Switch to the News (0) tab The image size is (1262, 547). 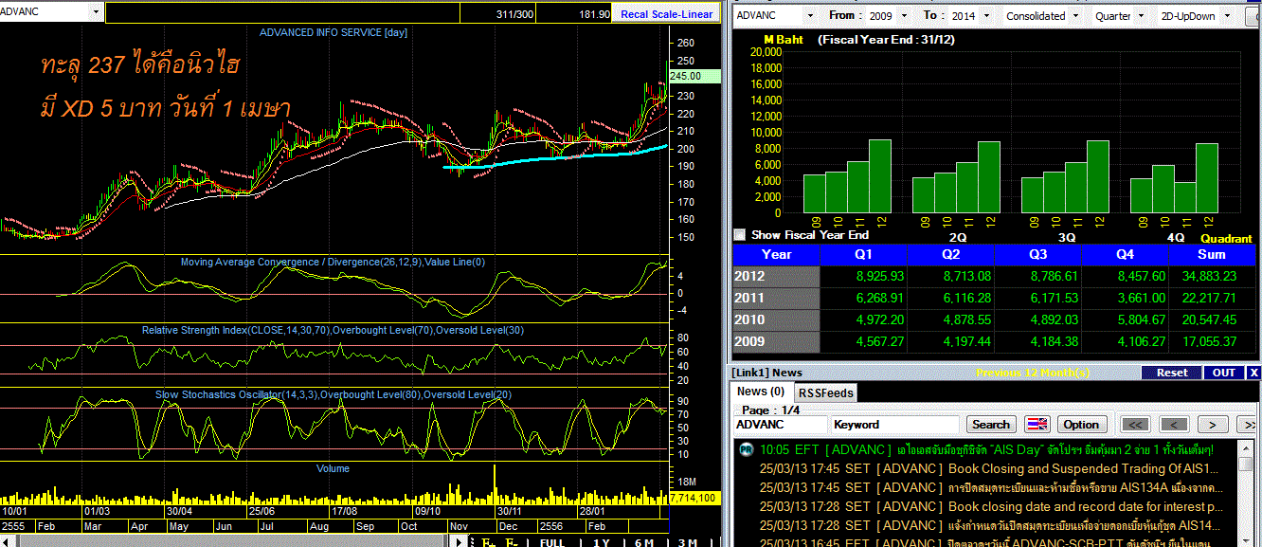(x=761, y=392)
